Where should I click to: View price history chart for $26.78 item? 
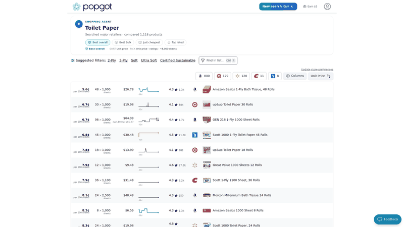point(148,90)
